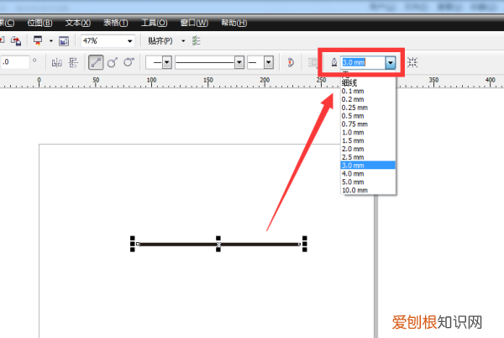Select 4.0 mm outline width

click(368, 174)
